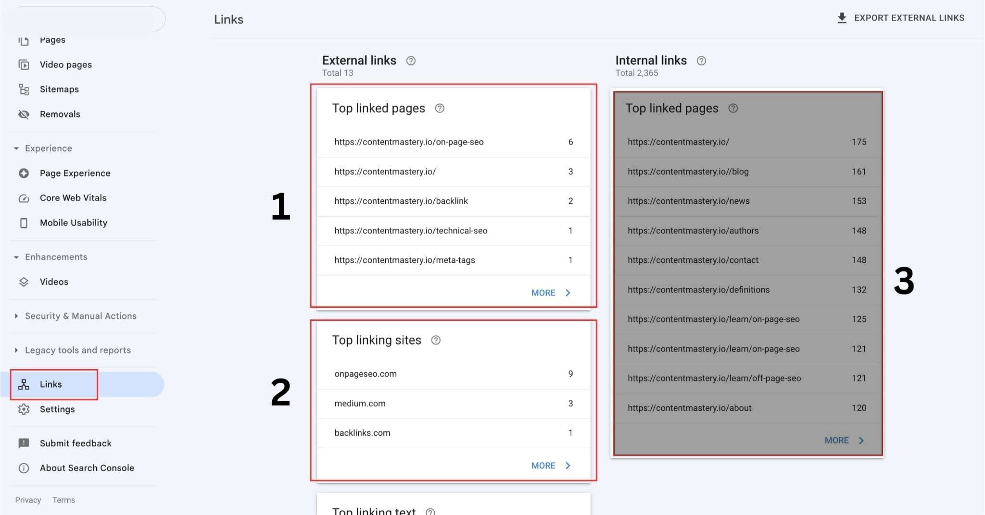Image resolution: width=985 pixels, height=515 pixels.
Task: Open help icon beside Internal links heading
Action: point(701,61)
